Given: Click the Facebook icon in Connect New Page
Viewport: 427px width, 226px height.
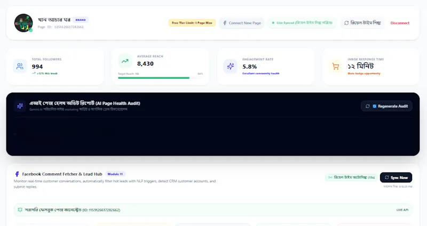Looking at the screenshot, I should click(225, 23).
